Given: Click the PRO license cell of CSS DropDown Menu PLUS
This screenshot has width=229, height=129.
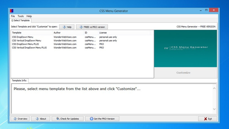Looking at the screenshot, I should click(102, 44).
